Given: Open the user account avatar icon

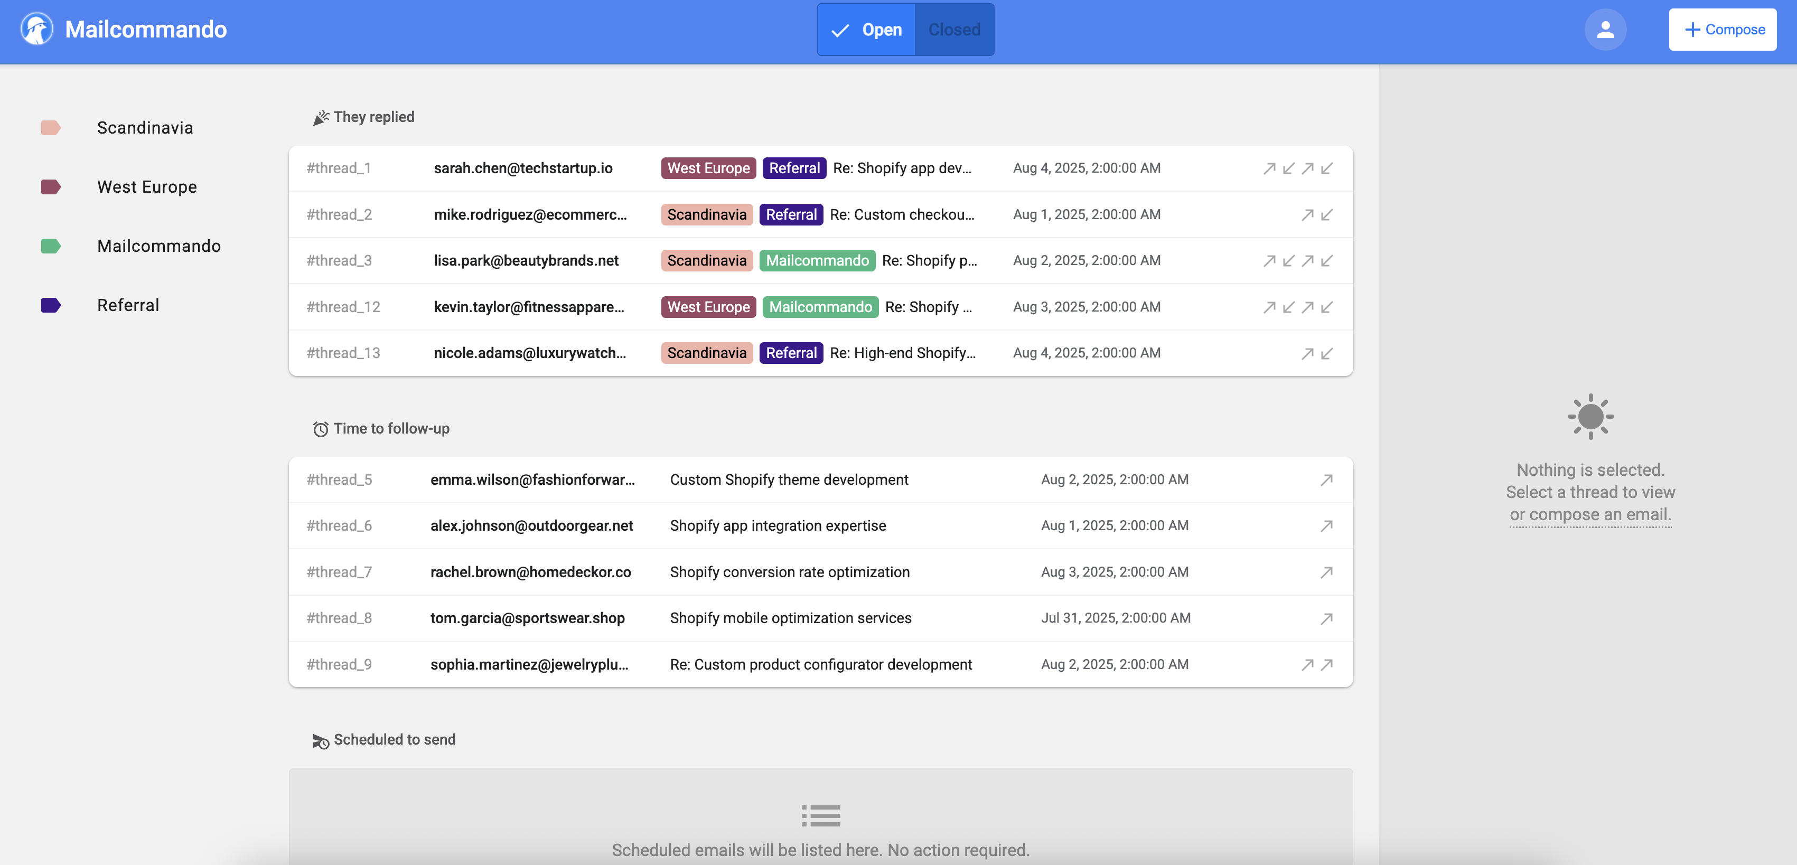Looking at the screenshot, I should (x=1605, y=29).
